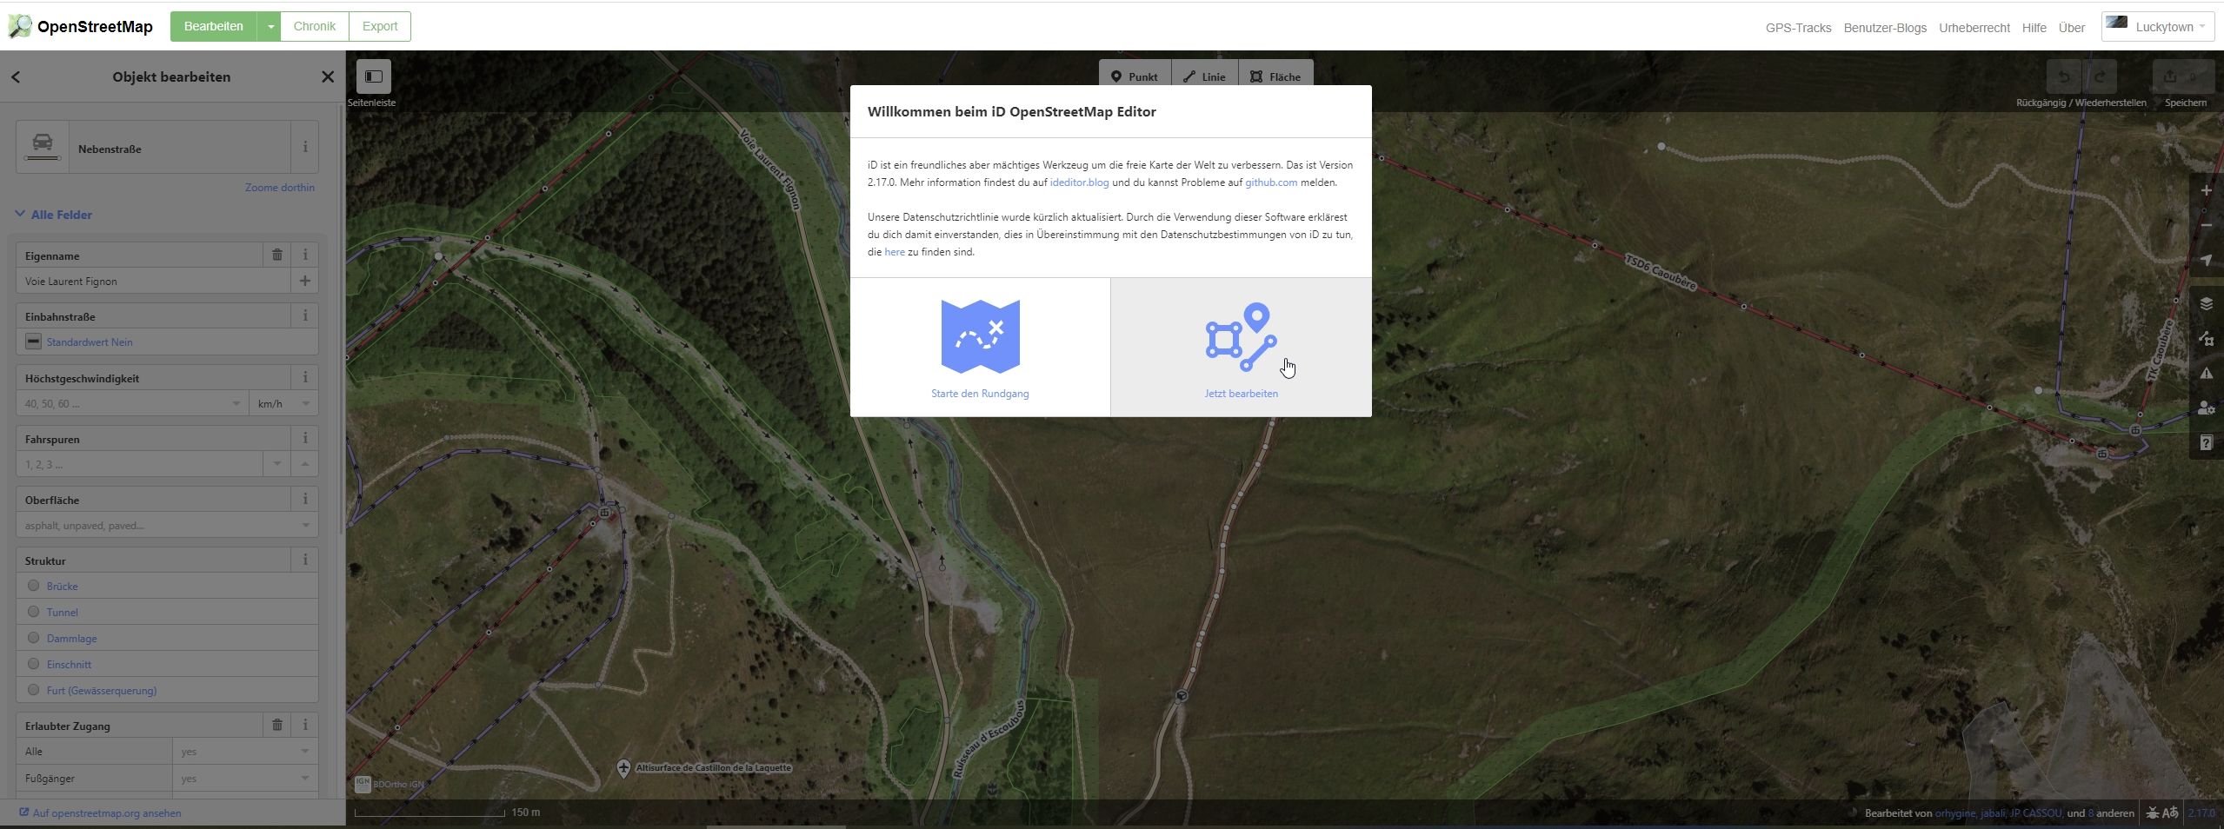Open the Export tab
Image resolution: width=2224 pixels, height=829 pixels.
coord(380,26)
